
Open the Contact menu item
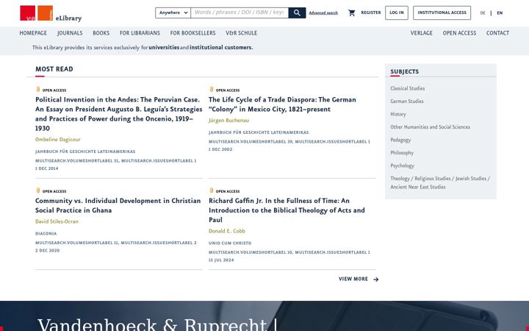point(497,33)
